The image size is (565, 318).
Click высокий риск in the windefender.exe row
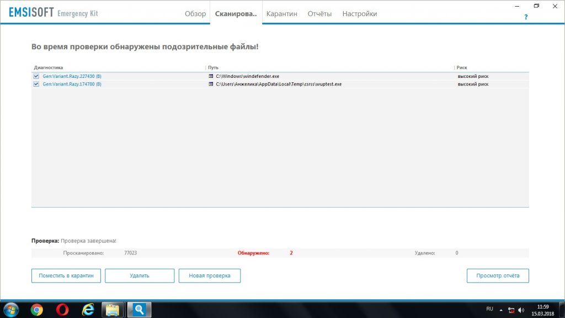pos(473,76)
